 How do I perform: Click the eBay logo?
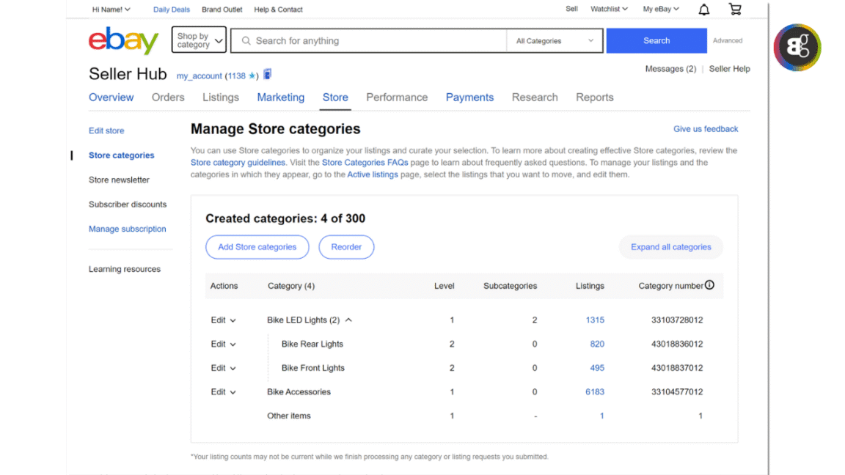point(123,40)
